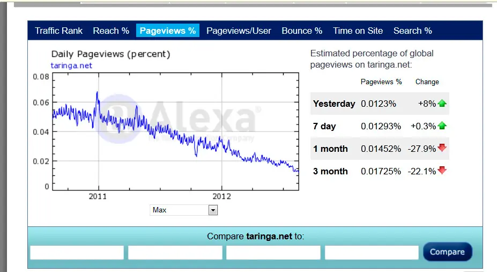Select the 3 month row label
This screenshot has width=497, height=272.
pyautogui.click(x=330, y=171)
